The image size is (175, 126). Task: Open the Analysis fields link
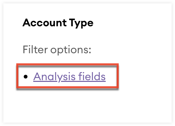(70, 76)
